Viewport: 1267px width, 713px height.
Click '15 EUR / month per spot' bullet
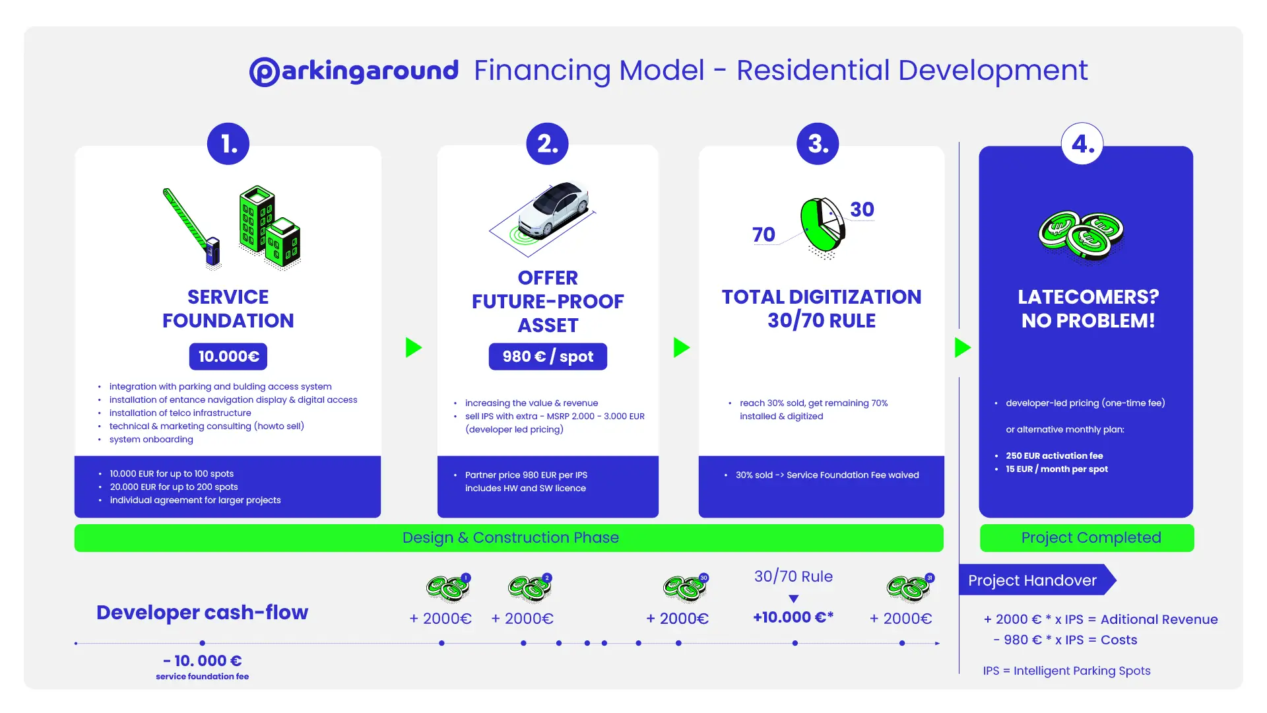(1057, 469)
